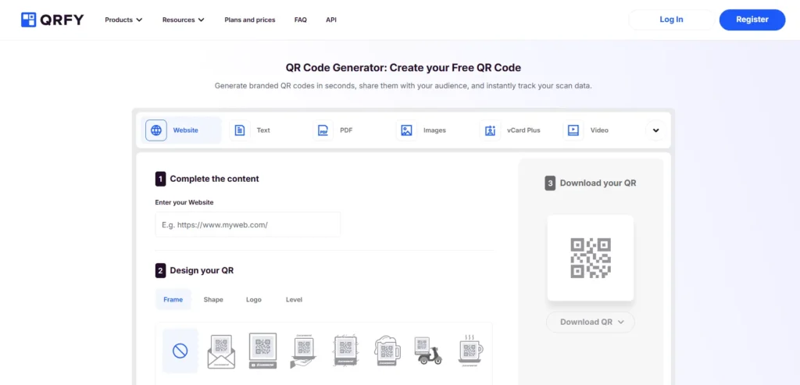Switch to the Shape design tab

pos(213,299)
